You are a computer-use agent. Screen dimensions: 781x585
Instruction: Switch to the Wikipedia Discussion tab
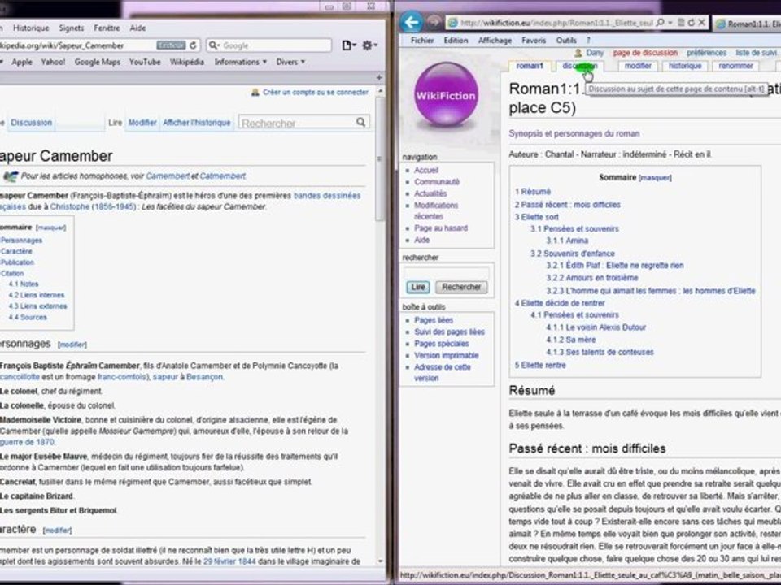(32, 123)
